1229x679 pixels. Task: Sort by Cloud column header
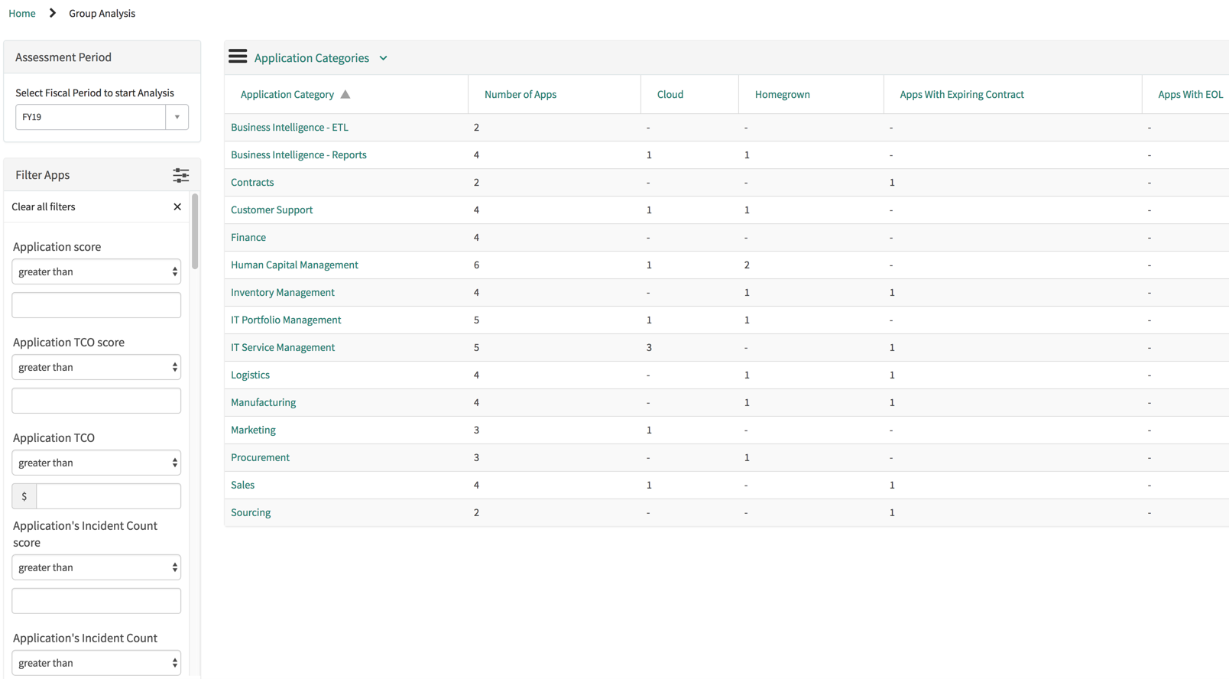(670, 95)
